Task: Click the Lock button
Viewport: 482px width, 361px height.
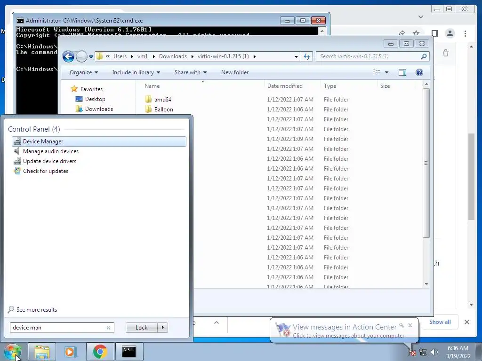Action: [141, 328]
